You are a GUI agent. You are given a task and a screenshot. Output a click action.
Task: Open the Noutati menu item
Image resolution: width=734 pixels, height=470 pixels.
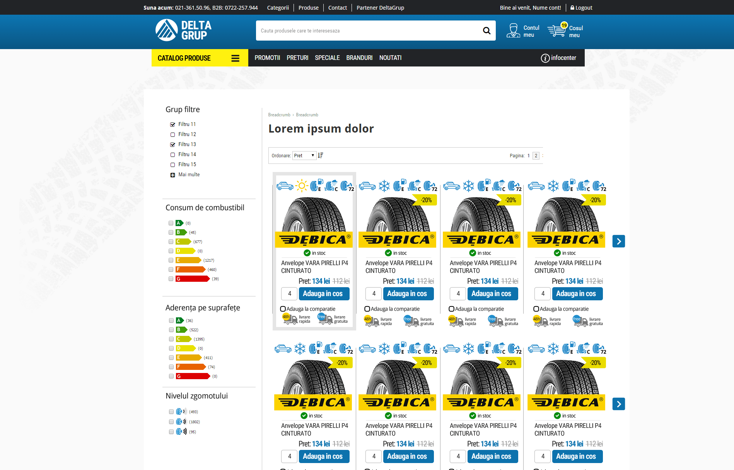(x=390, y=58)
